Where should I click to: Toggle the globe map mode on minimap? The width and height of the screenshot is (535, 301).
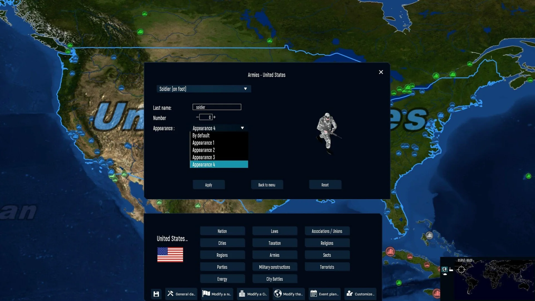(x=444, y=269)
